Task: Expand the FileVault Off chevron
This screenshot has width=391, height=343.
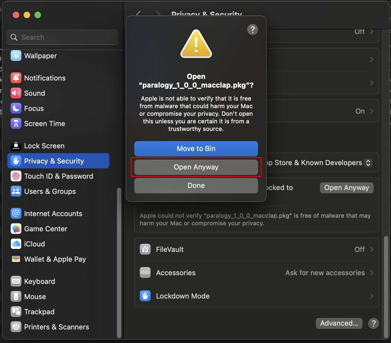Action: 372,249
